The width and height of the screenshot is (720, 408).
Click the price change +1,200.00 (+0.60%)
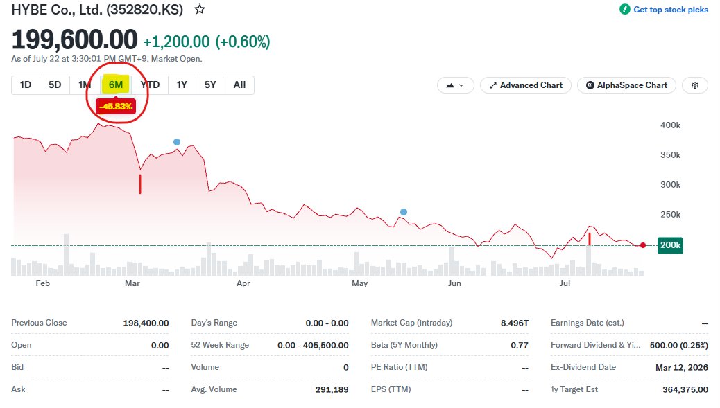(207, 42)
